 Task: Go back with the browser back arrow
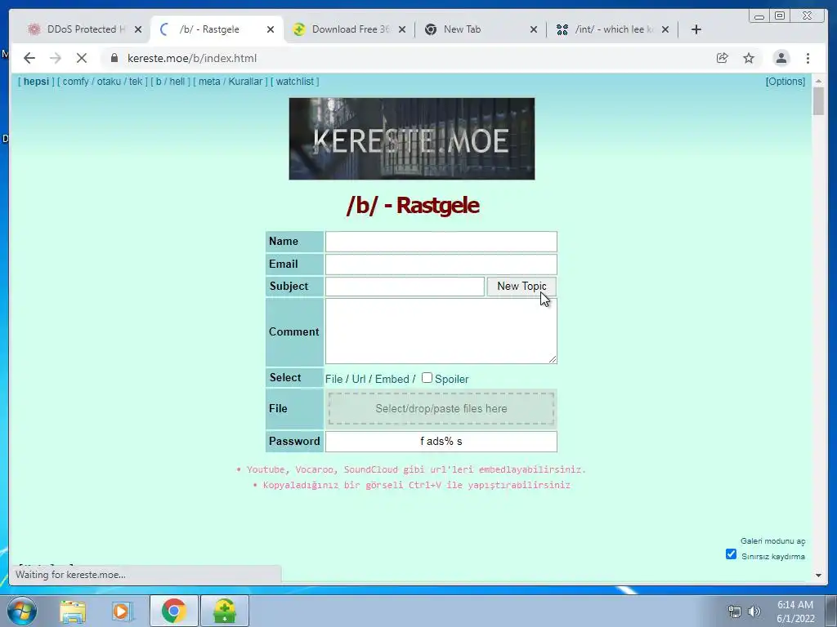coord(29,58)
